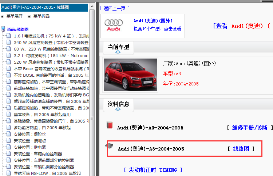
Task: Click the sidebar scrollbar up arrow
Action: click(x=92, y=7)
